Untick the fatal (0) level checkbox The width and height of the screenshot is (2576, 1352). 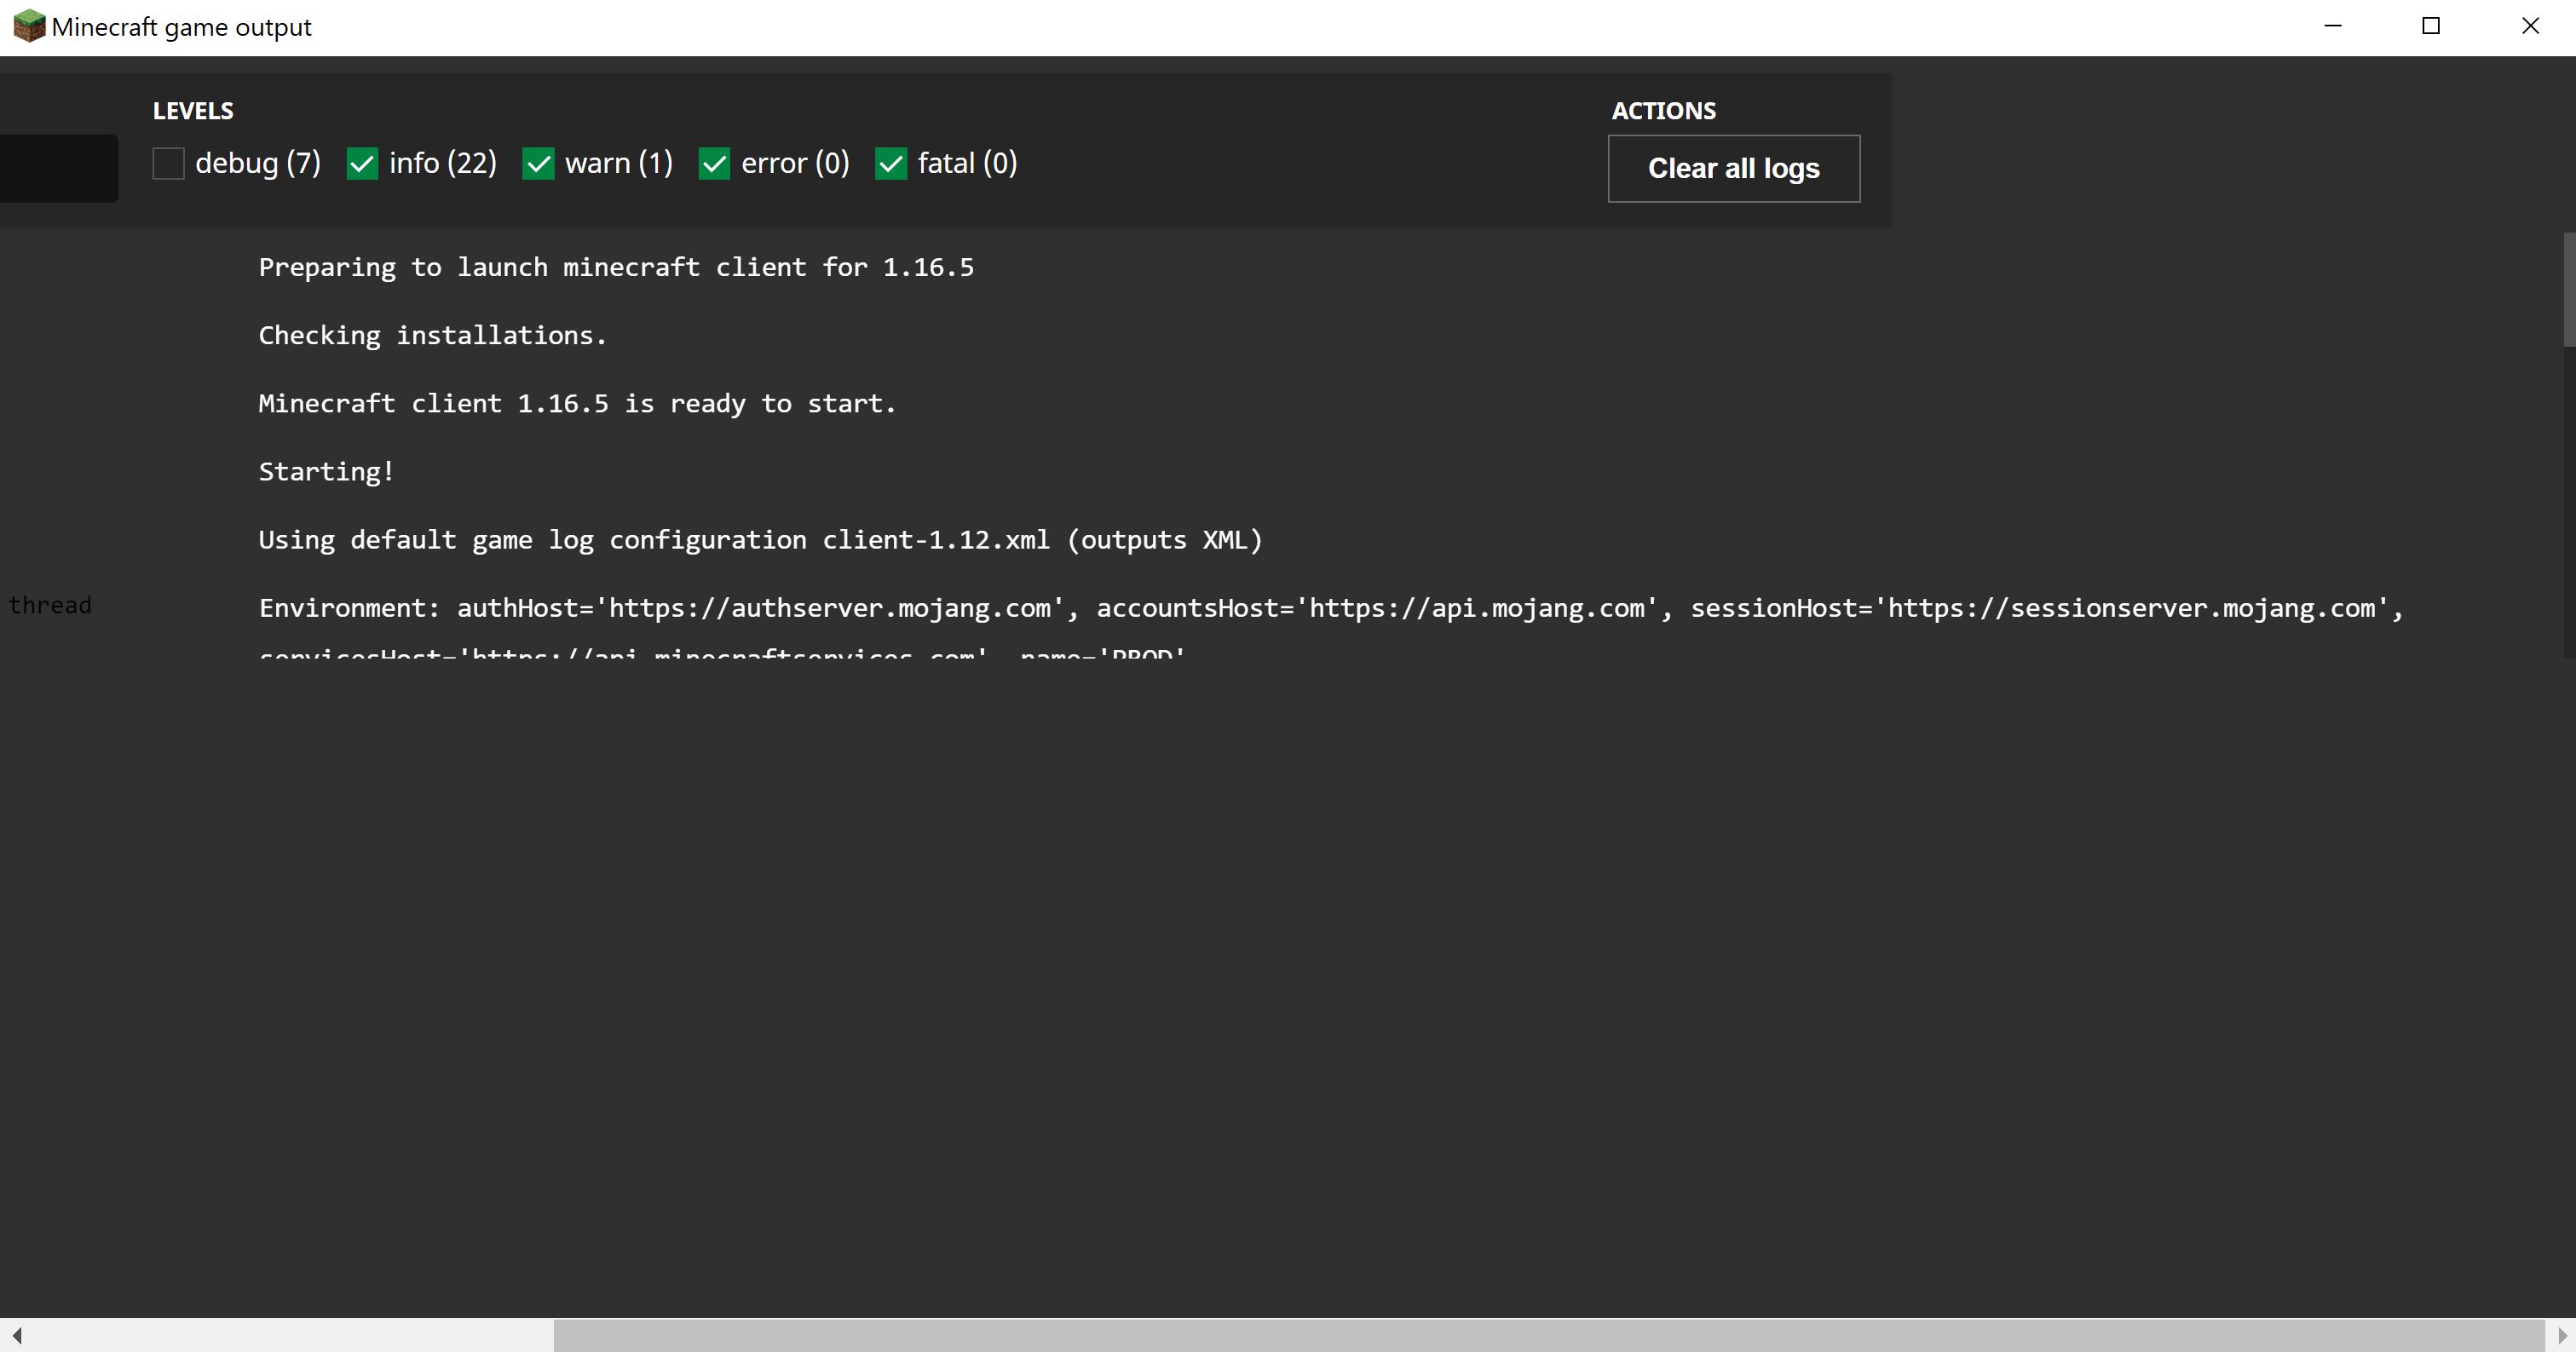[890, 164]
